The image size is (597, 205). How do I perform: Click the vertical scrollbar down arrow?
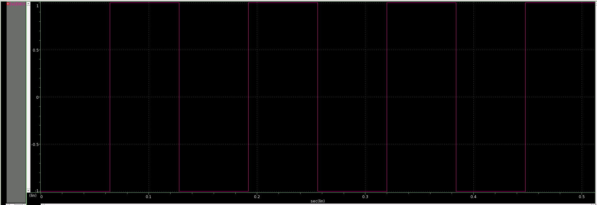[x=28, y=191]
